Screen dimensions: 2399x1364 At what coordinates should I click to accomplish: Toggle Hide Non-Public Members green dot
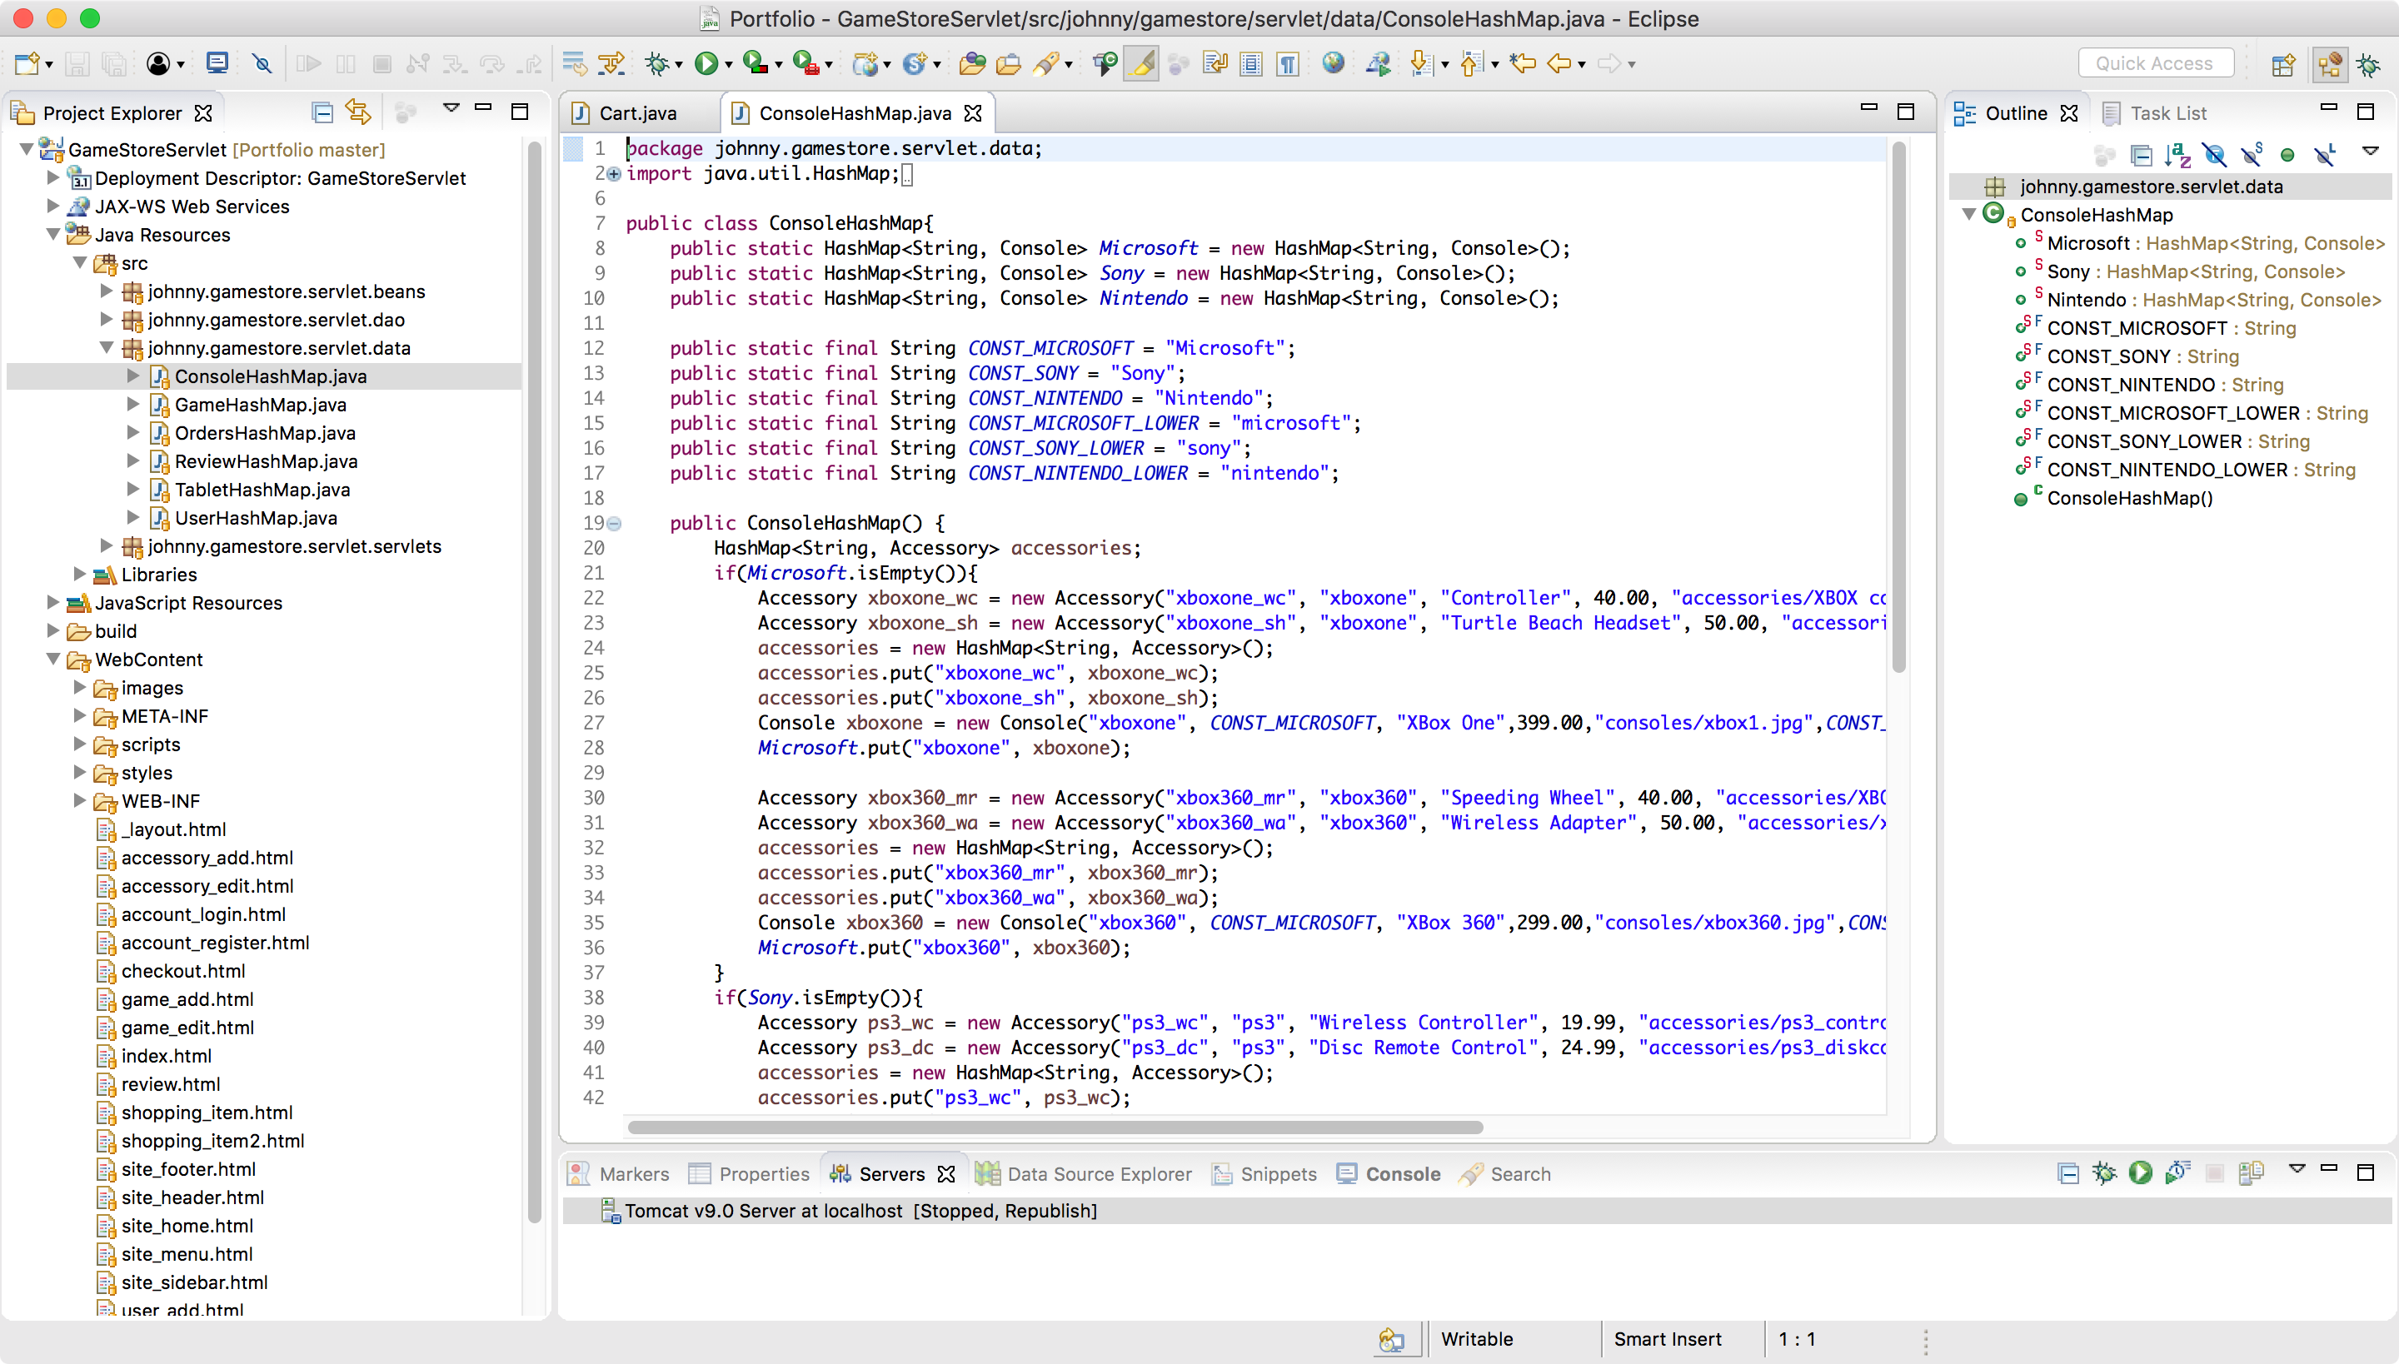pyautogui.click(x=2287, y=155)
